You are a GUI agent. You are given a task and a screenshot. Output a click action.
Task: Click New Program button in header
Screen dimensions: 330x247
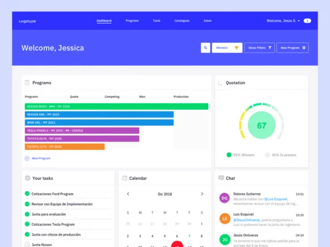(x=293, y=48)
